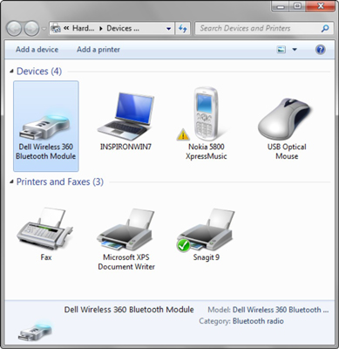The height and width of the screenshot is (349, 339).
Task: Open the recent pages arrow beside Forward
Action: [x=44, y=29]
